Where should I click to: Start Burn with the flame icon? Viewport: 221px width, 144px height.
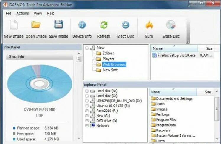pyautogui.click(x=149, y=25)
